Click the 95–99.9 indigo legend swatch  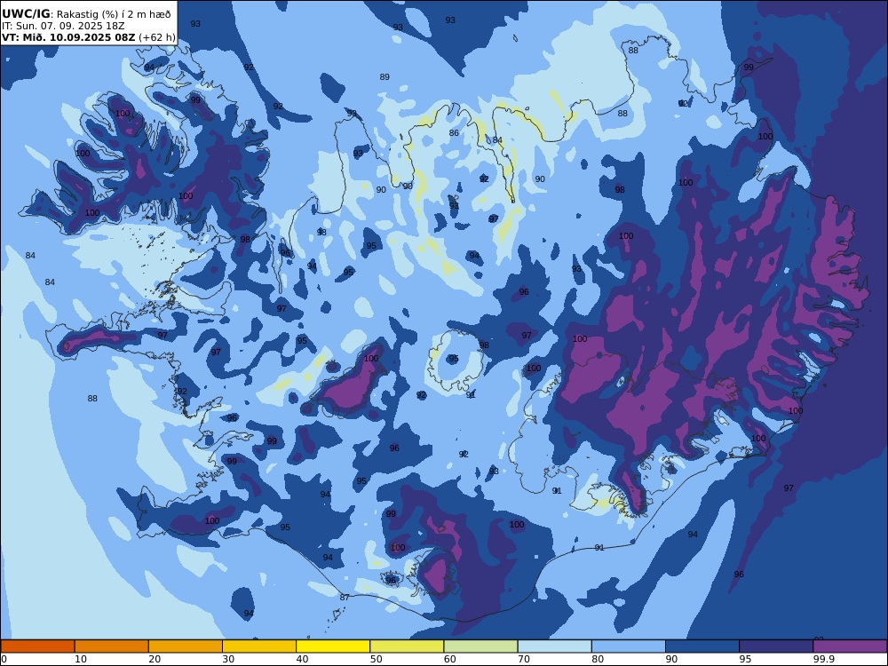pyautogui.click(x=776, y=646)
